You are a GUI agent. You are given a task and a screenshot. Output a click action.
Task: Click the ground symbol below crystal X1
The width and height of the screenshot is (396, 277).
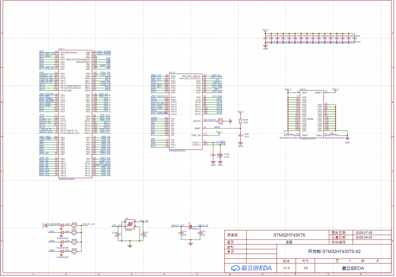(x=190, y=244)
